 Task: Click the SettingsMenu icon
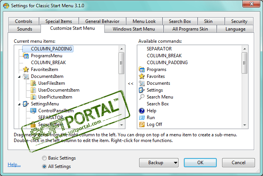(x=26, y=104)
